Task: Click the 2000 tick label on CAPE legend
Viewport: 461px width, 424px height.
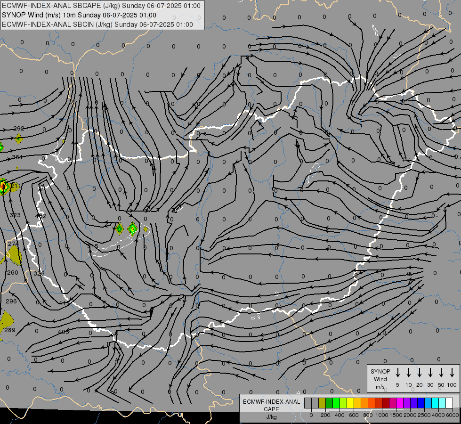Action: (410, 415)
